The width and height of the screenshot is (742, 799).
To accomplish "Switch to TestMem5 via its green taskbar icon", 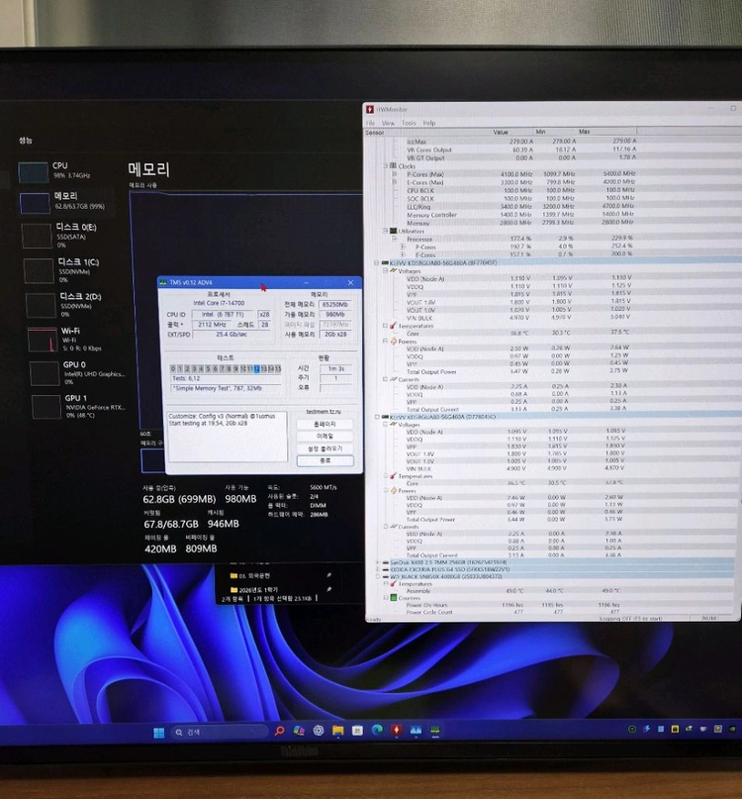I will (x=435, y=730).
